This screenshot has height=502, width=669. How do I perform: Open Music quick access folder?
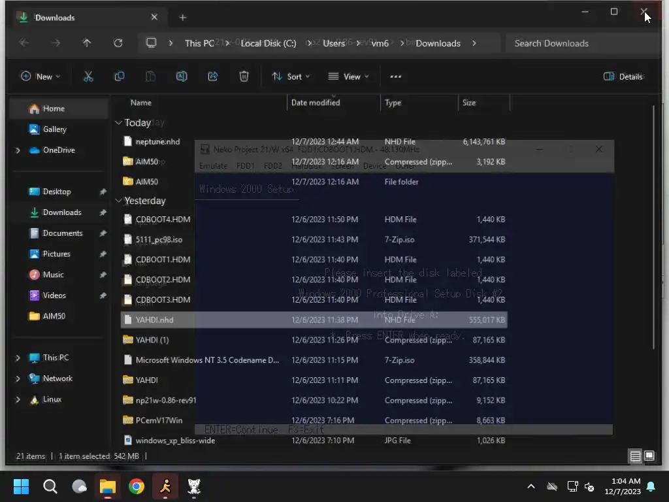(x=59, y=275)
